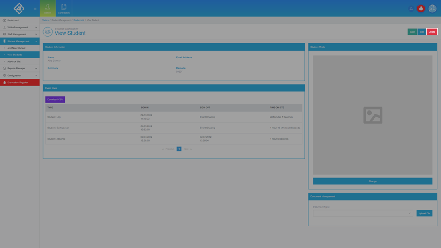Viewport: 441px width, 248px height.
Task: Click the 4D logo icon
Action: click(x=19, y=8)
